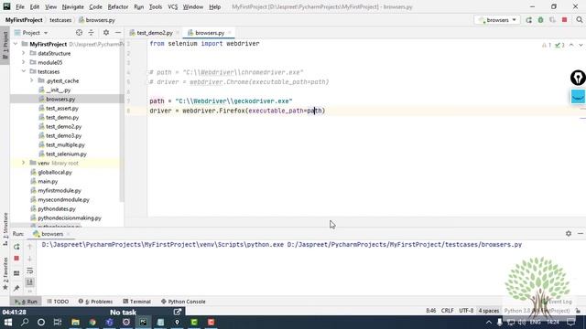The width and height of the screenshot is (586, 329).
Task: Go to next highlighted error arrow
Action: (x=581, y=45)
